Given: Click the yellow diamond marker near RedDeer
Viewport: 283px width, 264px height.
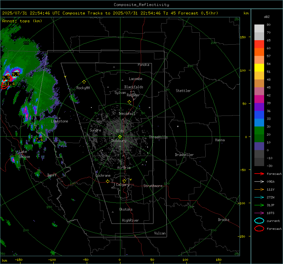Looking at the screenshot, I should (129, 102).
